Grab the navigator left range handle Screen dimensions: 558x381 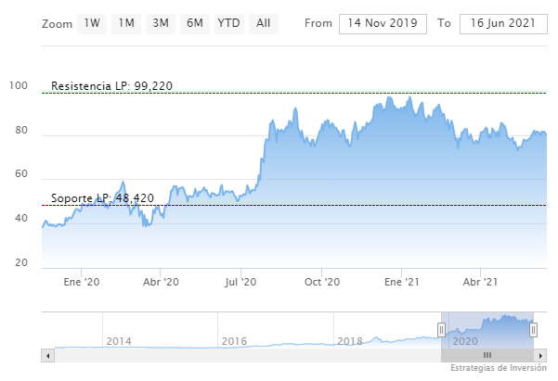pyautogui.click(x=442, y=329)
